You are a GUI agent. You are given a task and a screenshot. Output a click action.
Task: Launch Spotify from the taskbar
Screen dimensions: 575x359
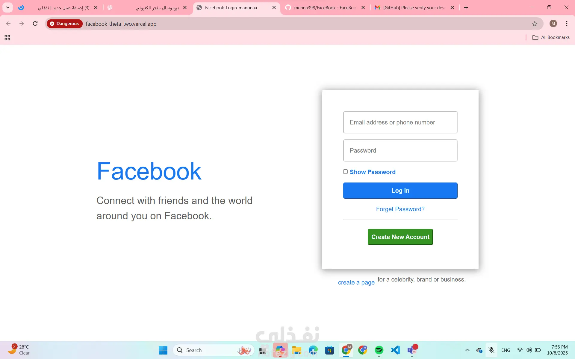[x=379, y=350]
